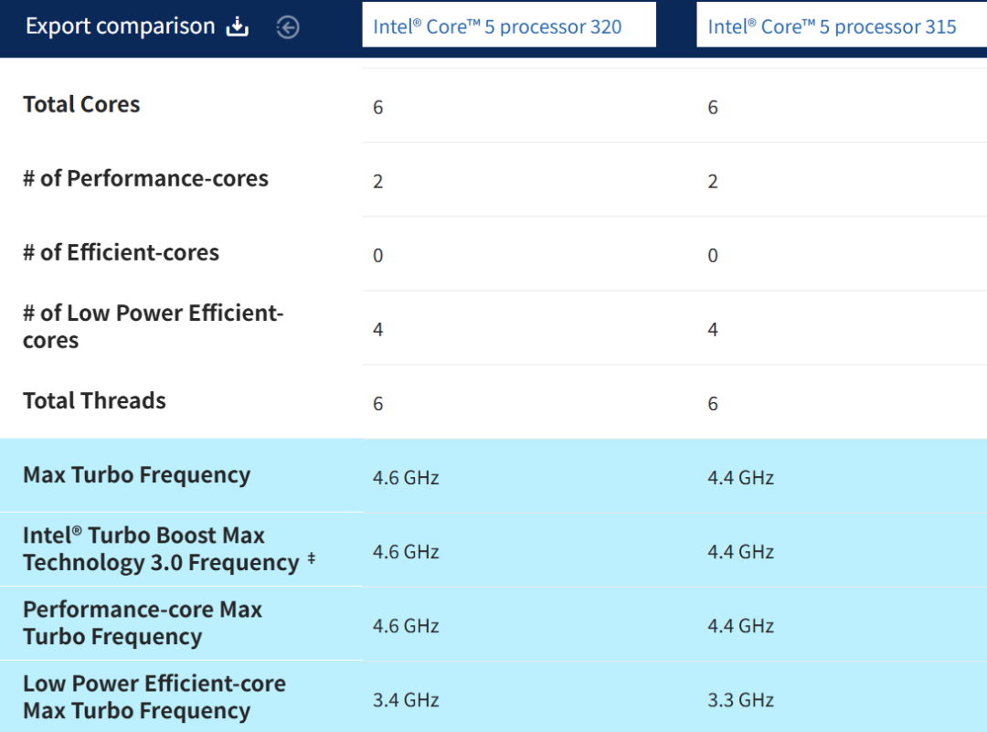Screen dimensions: 987x732
Task: Click the double-dagger footnote mark after 'Technology 3.0 Frequency'
Action: (x=311, y=557)
